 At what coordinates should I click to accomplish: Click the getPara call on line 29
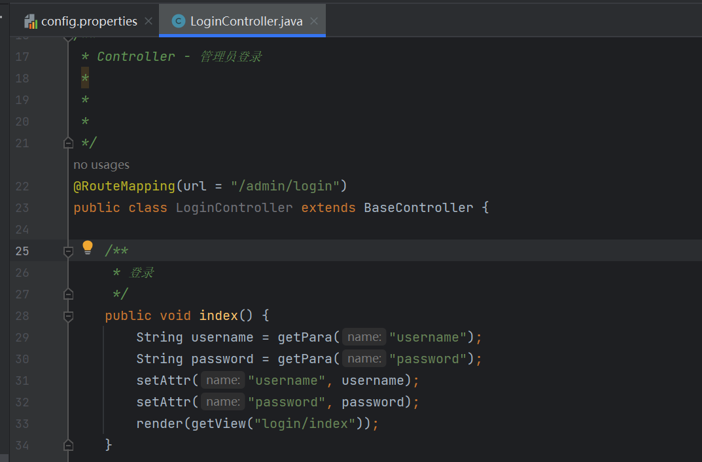(x=304, y=337)
